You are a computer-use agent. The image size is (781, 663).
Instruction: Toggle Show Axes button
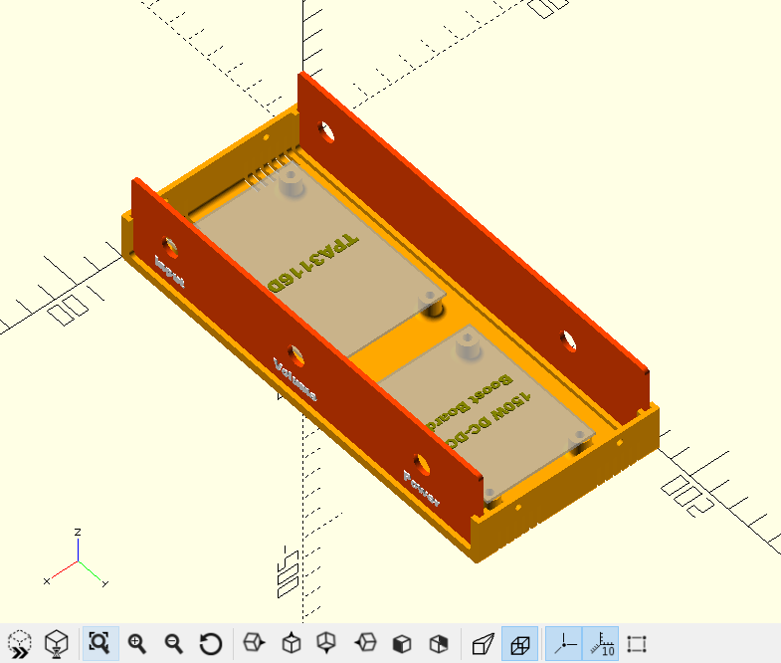[x=564, y=643]
